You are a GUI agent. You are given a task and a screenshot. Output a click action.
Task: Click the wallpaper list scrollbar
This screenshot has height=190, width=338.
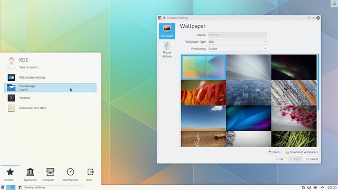pos(318,82)
